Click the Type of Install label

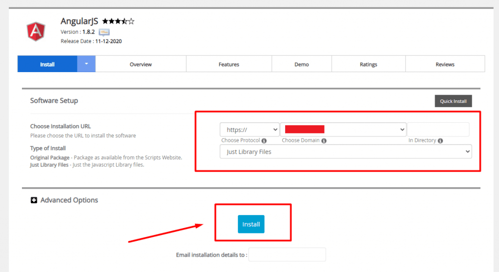click(x=48, y=148)
